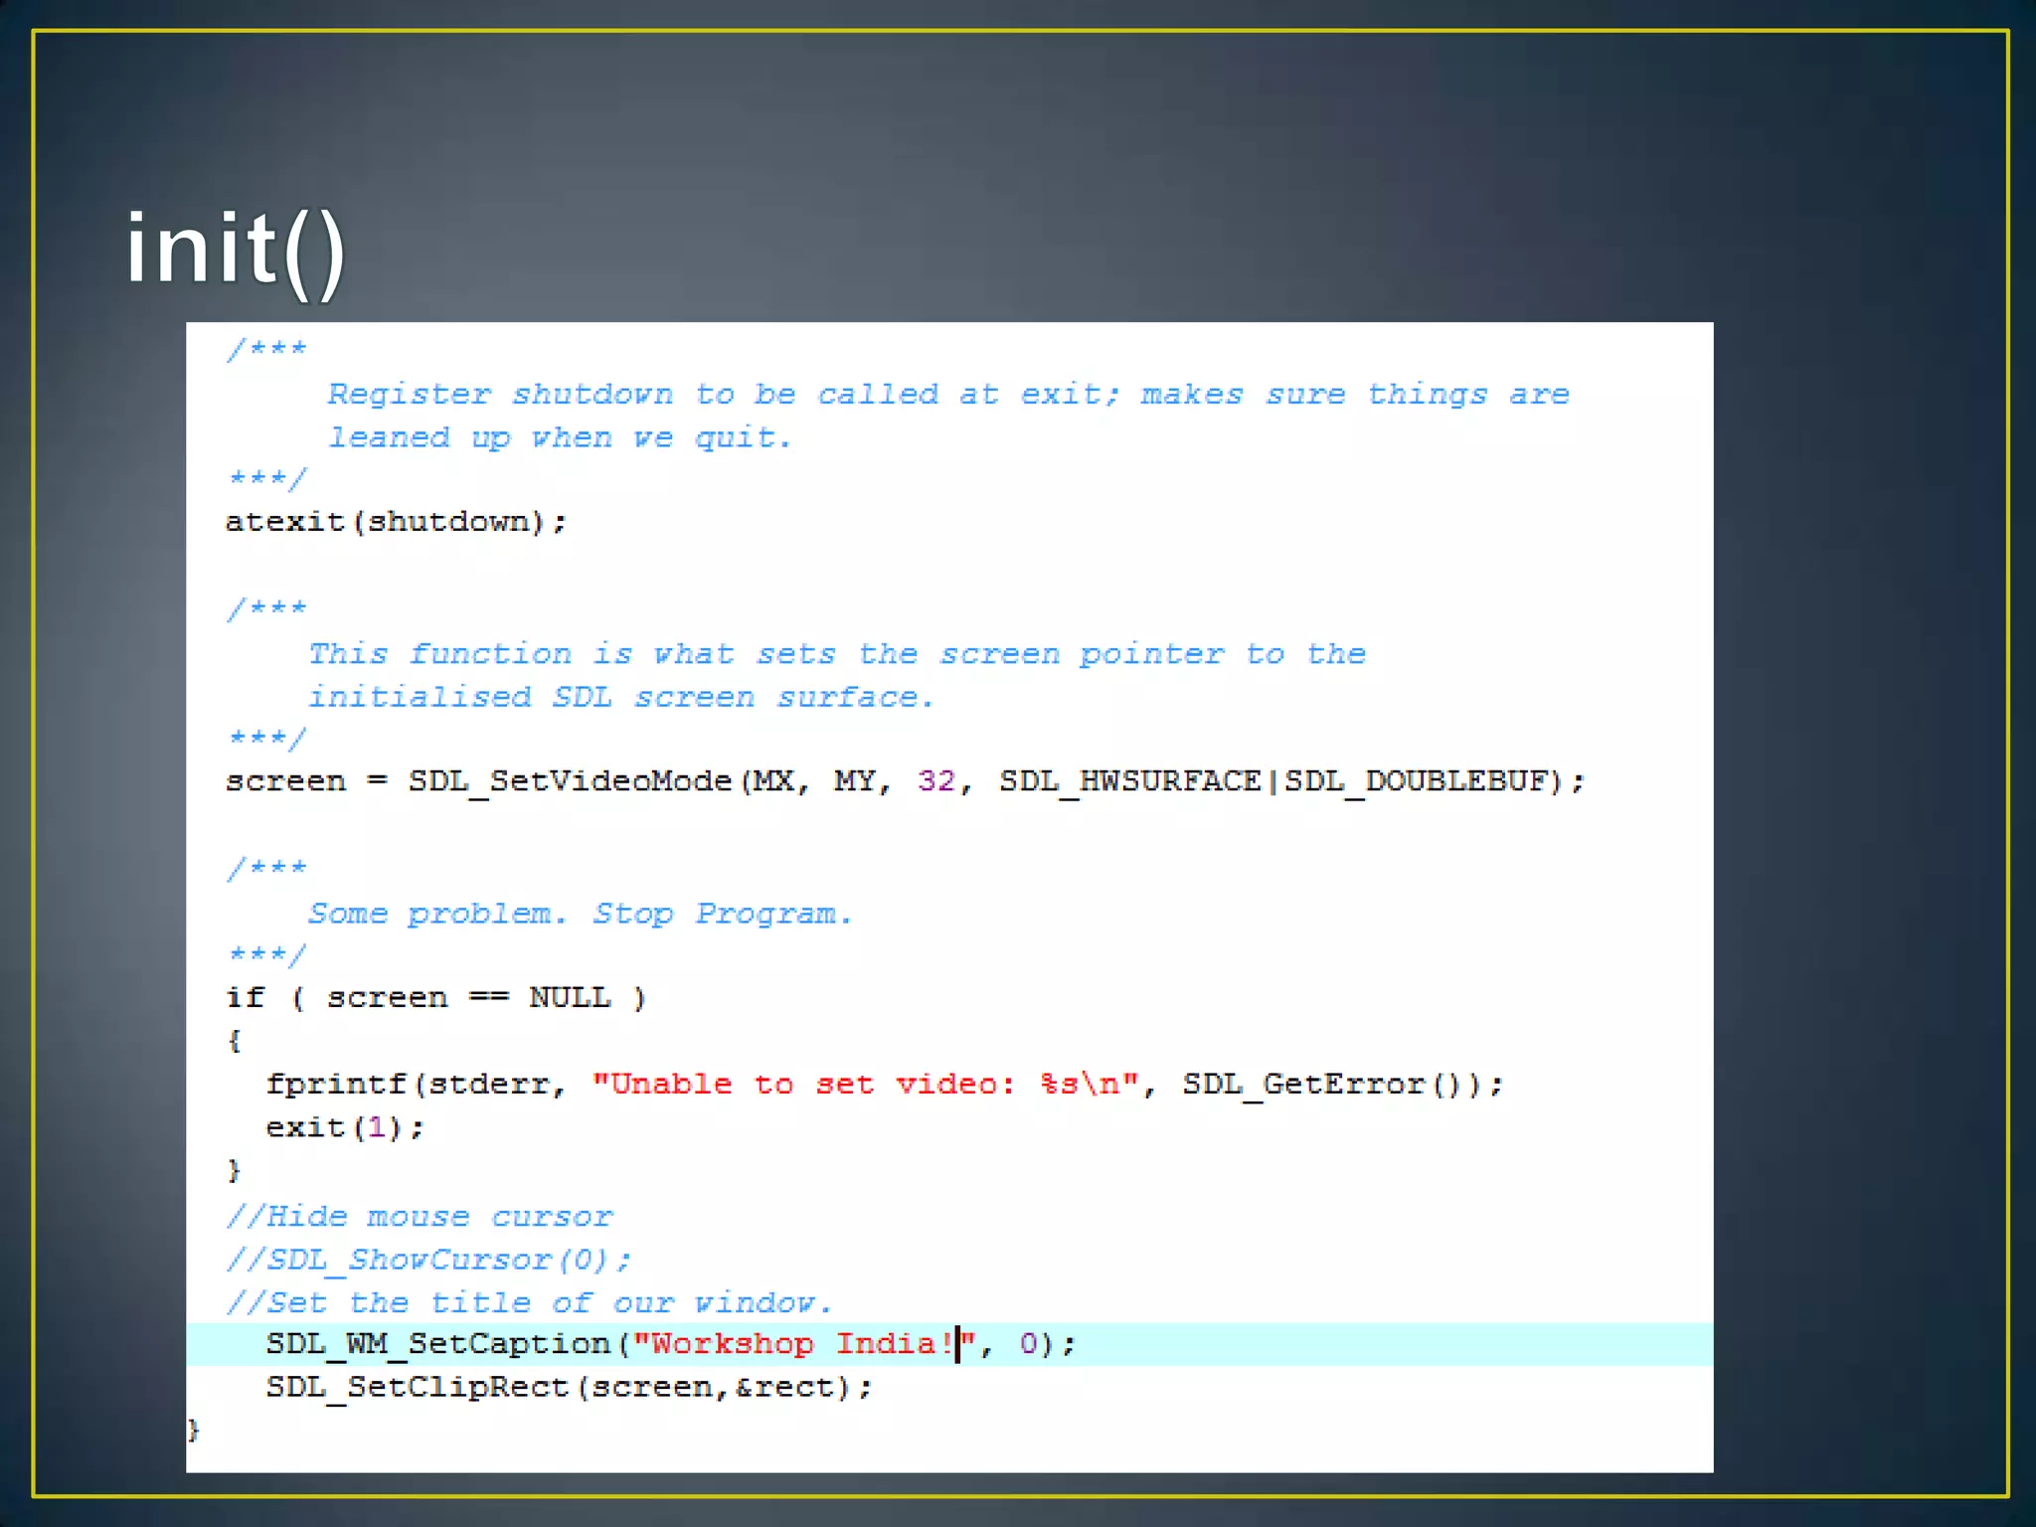Click the fprintf(stderr line
This screenshot has width=2036, height=1527.
click(415, 1084)
